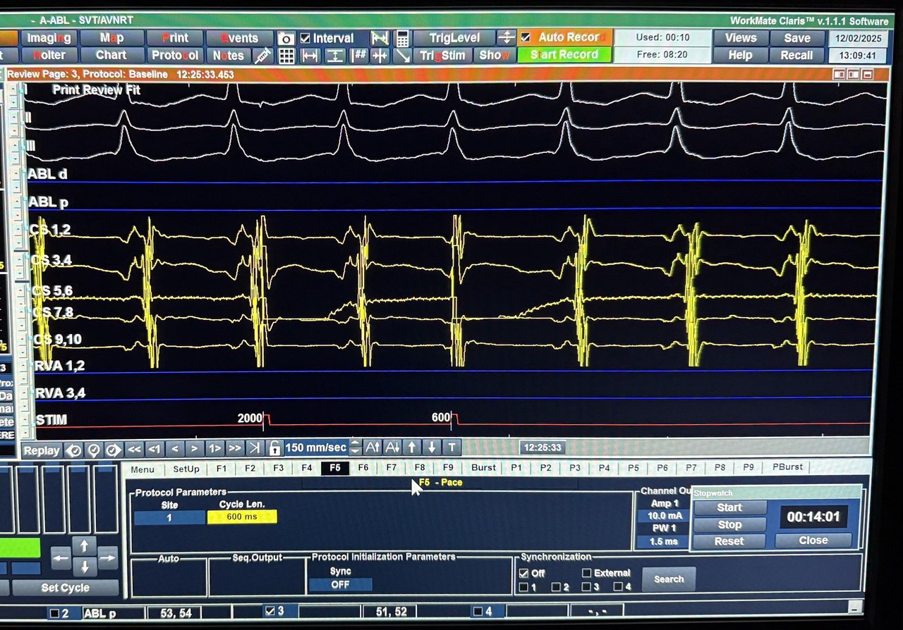Click the fast rewind double-arrow button

(134, 448)
